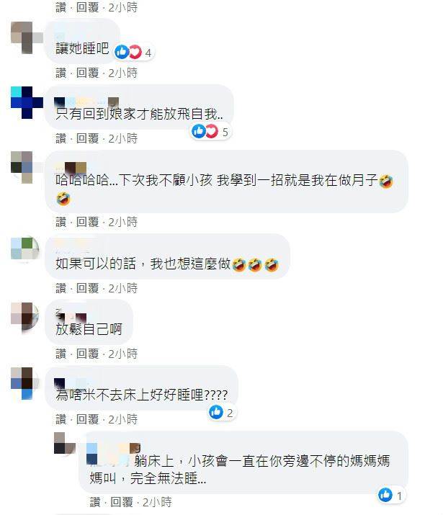Like the '讓她睡吧' comment
The width and height of the screenshot is (443, 515).
point(61,73)
